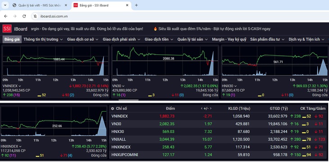Select the Bảng giá tab
The height and width of the screenshot is (162, 329).
click(12, 39)
